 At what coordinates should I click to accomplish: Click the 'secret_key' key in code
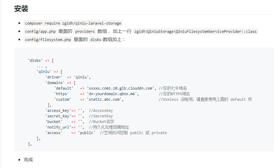click(x=58, y=116)
